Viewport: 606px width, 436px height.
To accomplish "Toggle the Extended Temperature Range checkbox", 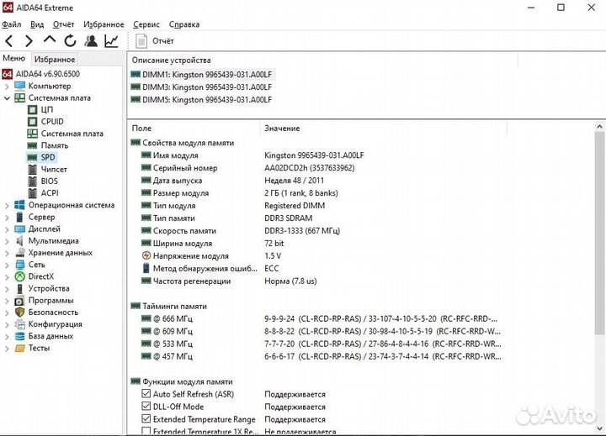I will [x=146, y=419].
